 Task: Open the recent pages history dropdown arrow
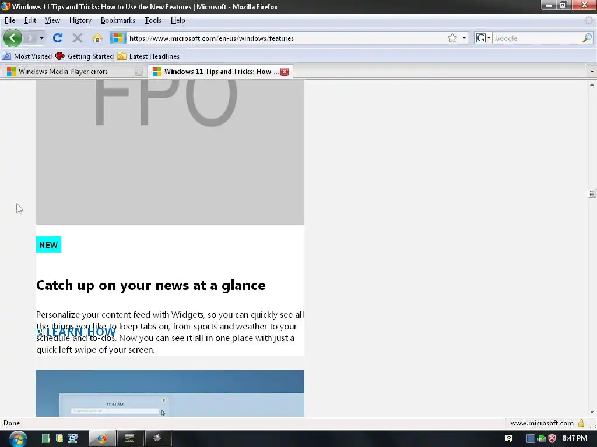point(41,38)
